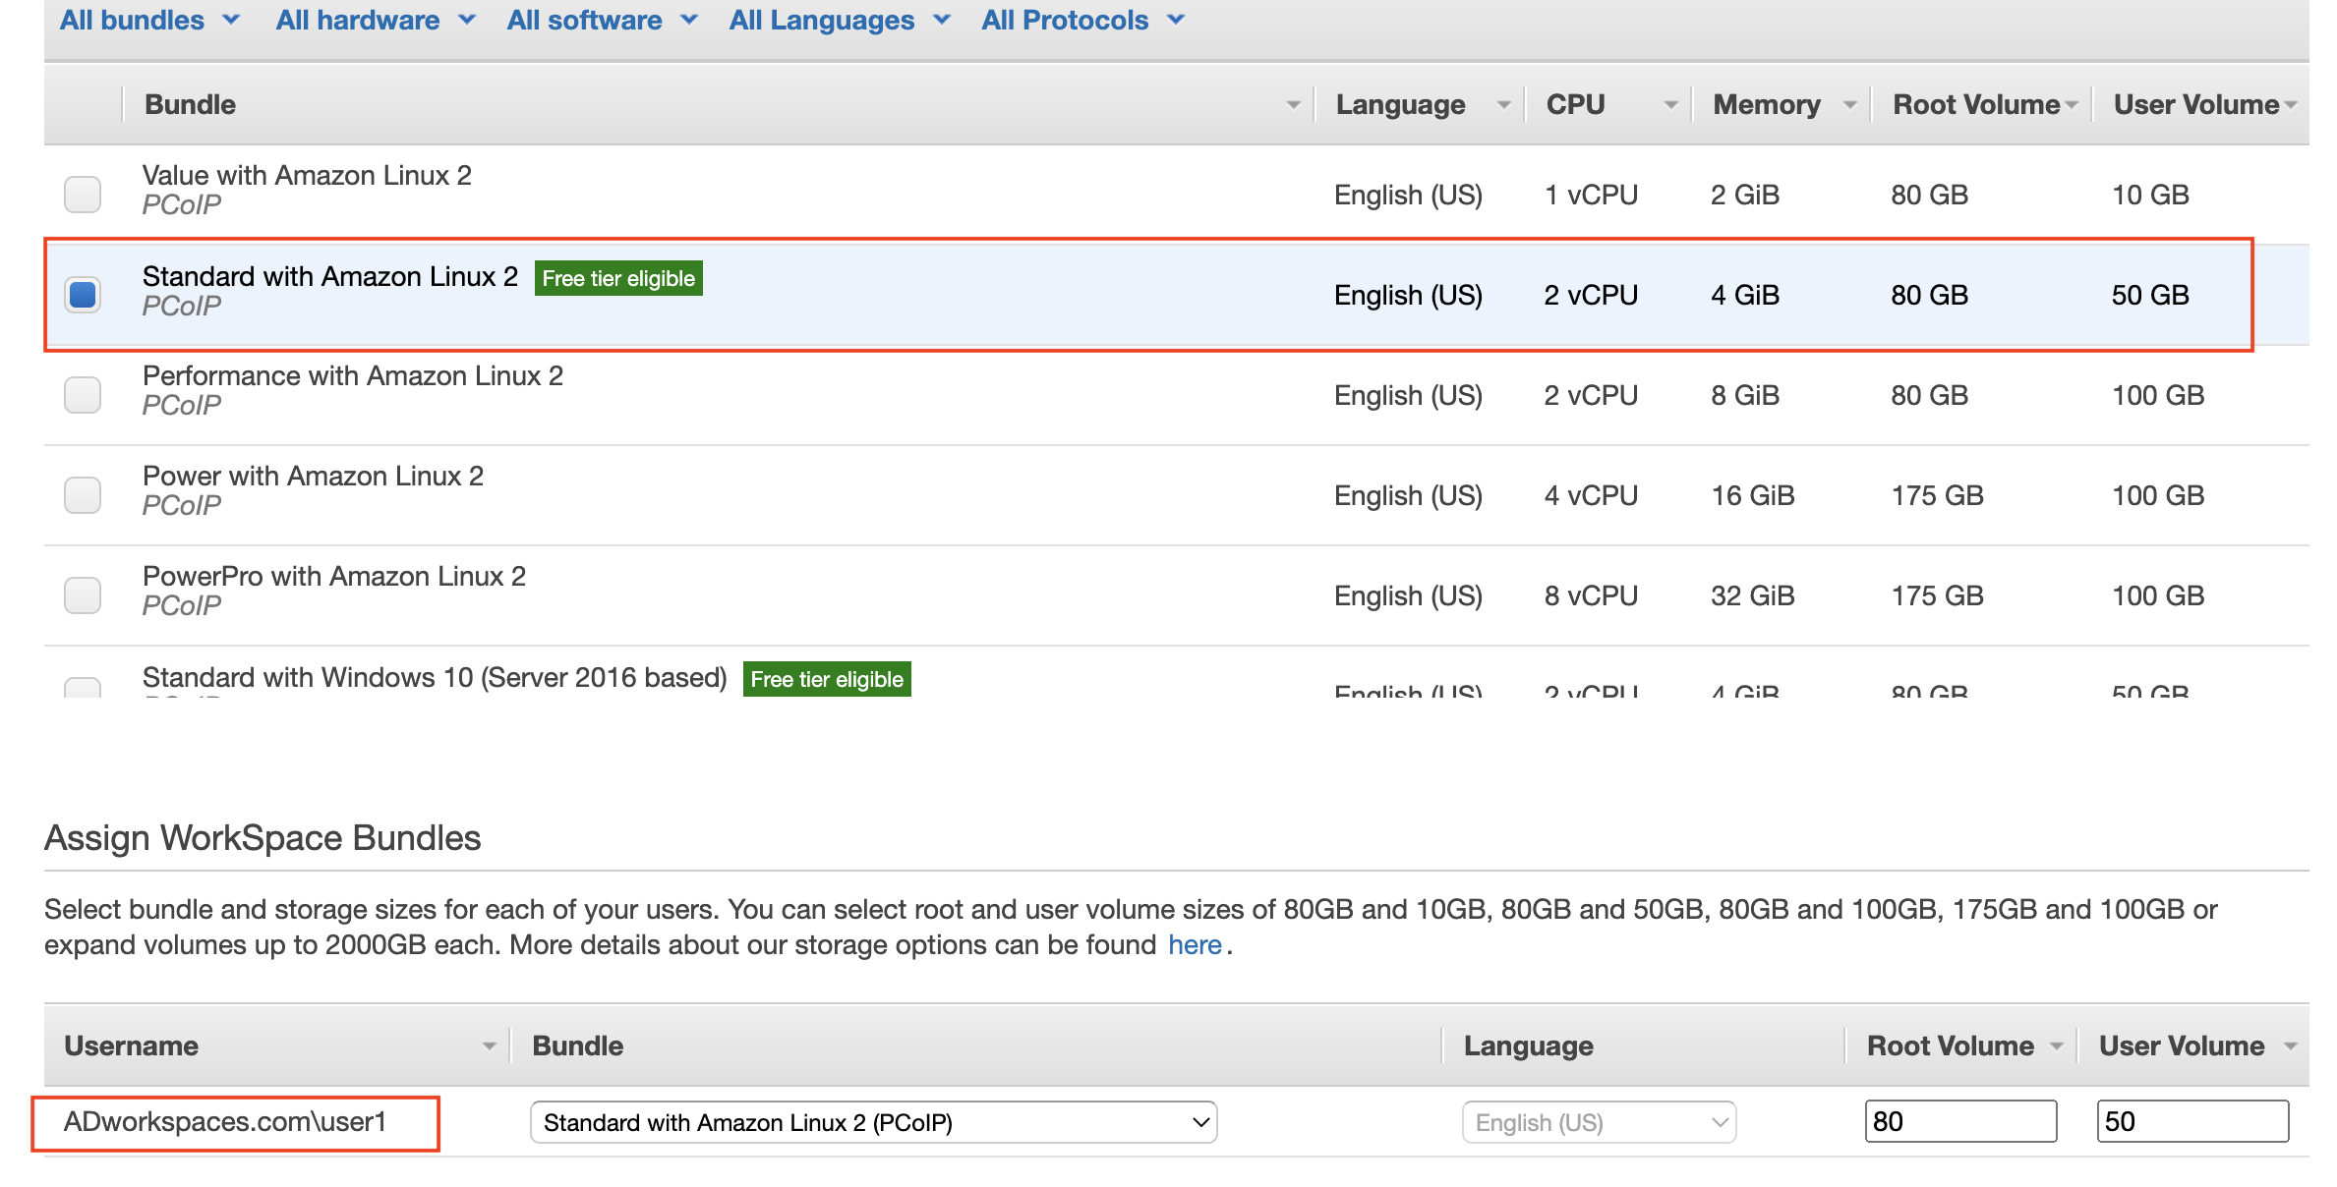Open the All bundles filter dropdown
Screen dimensions: 2337x1187
[149, 20]
